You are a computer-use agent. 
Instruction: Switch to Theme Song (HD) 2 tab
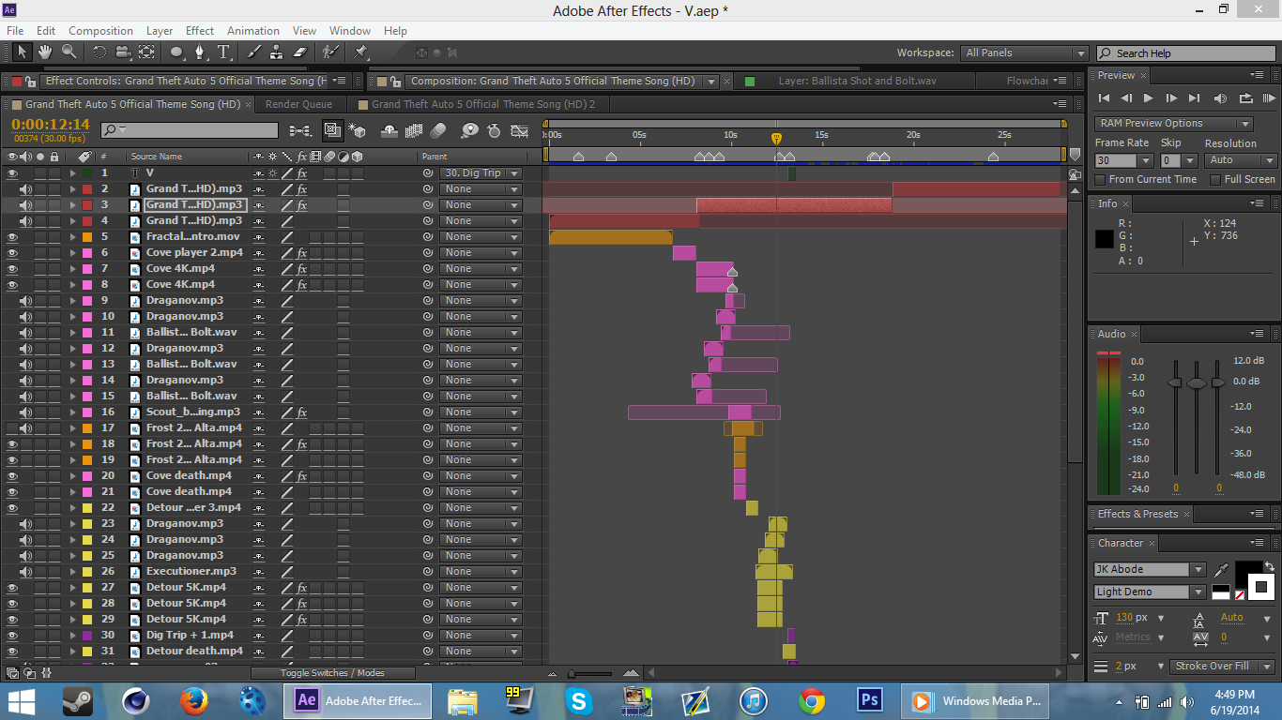coord(483,104)
